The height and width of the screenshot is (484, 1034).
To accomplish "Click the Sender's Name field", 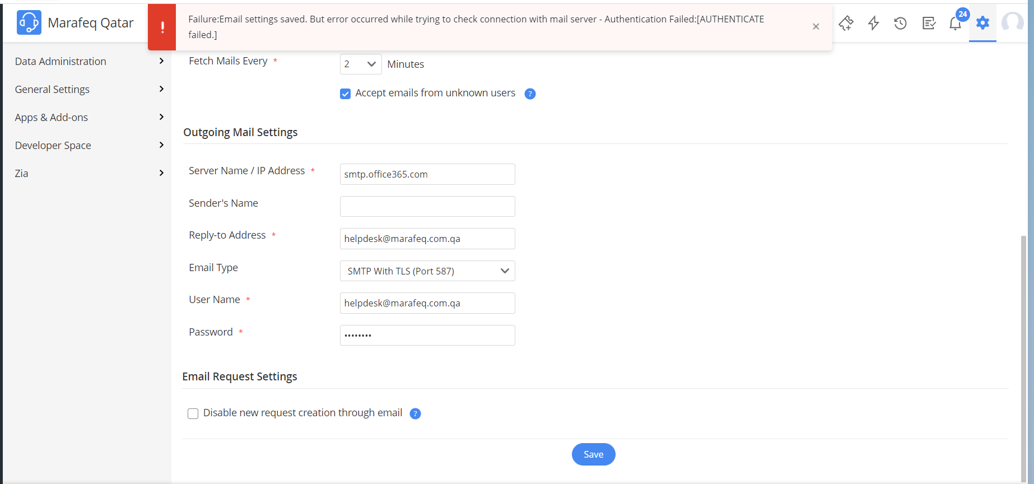I will click(427, 206).
